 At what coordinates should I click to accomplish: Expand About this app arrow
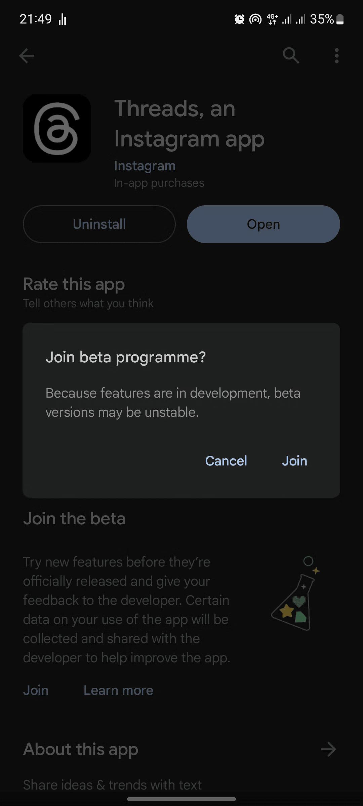[x=328, y=749]
